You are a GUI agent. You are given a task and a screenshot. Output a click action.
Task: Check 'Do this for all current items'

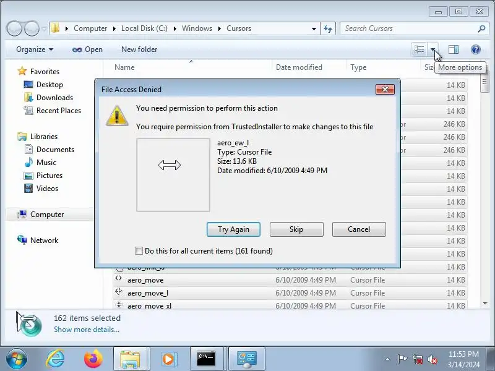[139, 251]
